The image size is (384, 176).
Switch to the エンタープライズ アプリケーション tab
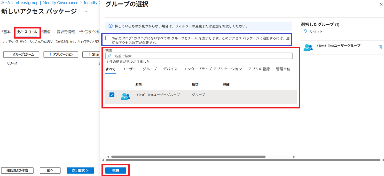point(213,69)
